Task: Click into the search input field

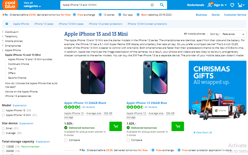Action: coord(104,5)
